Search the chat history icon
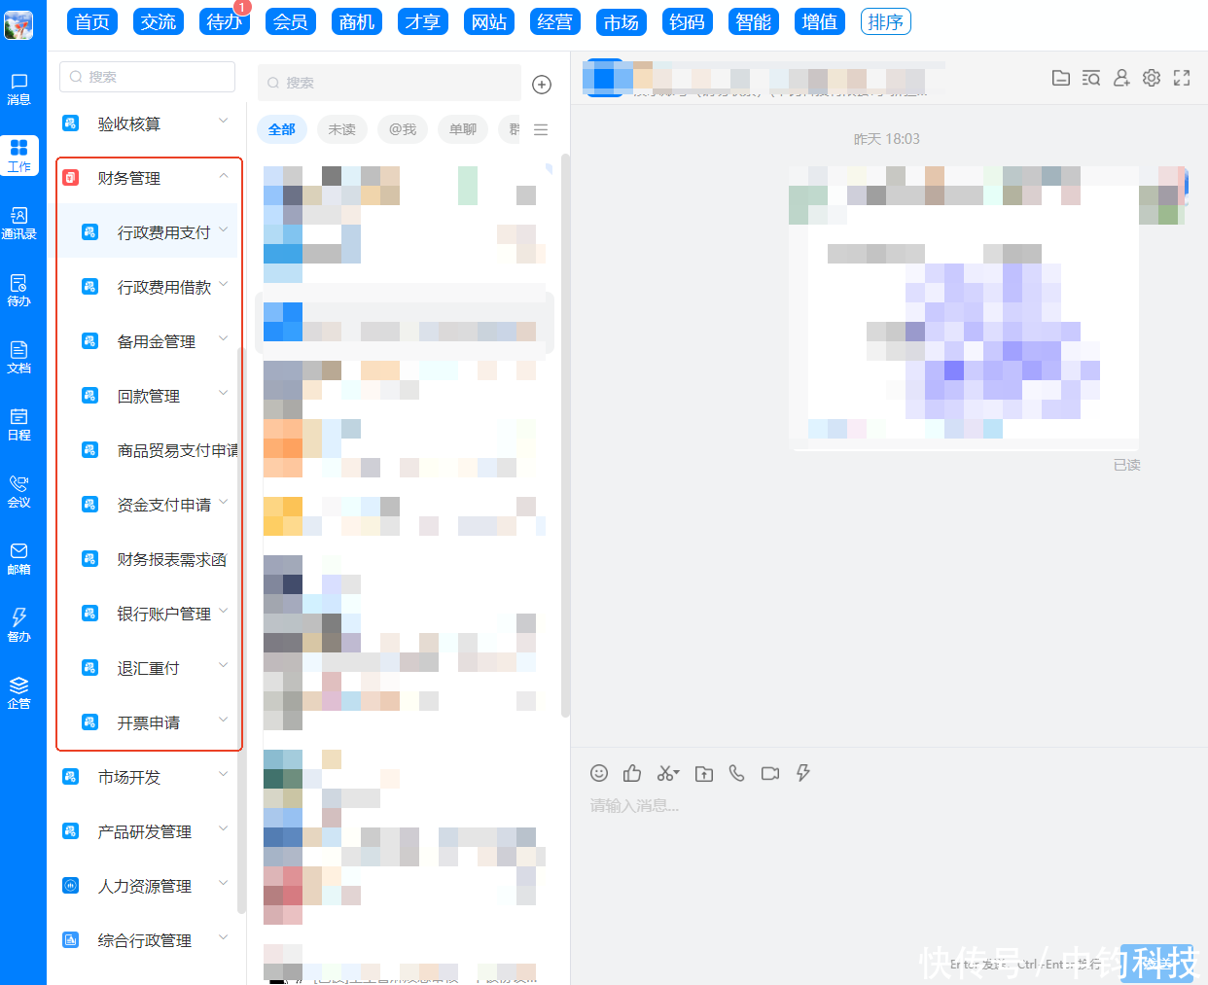This screenshot has height=985, width=1208. pyautogui.click(x=1091, y=78)
